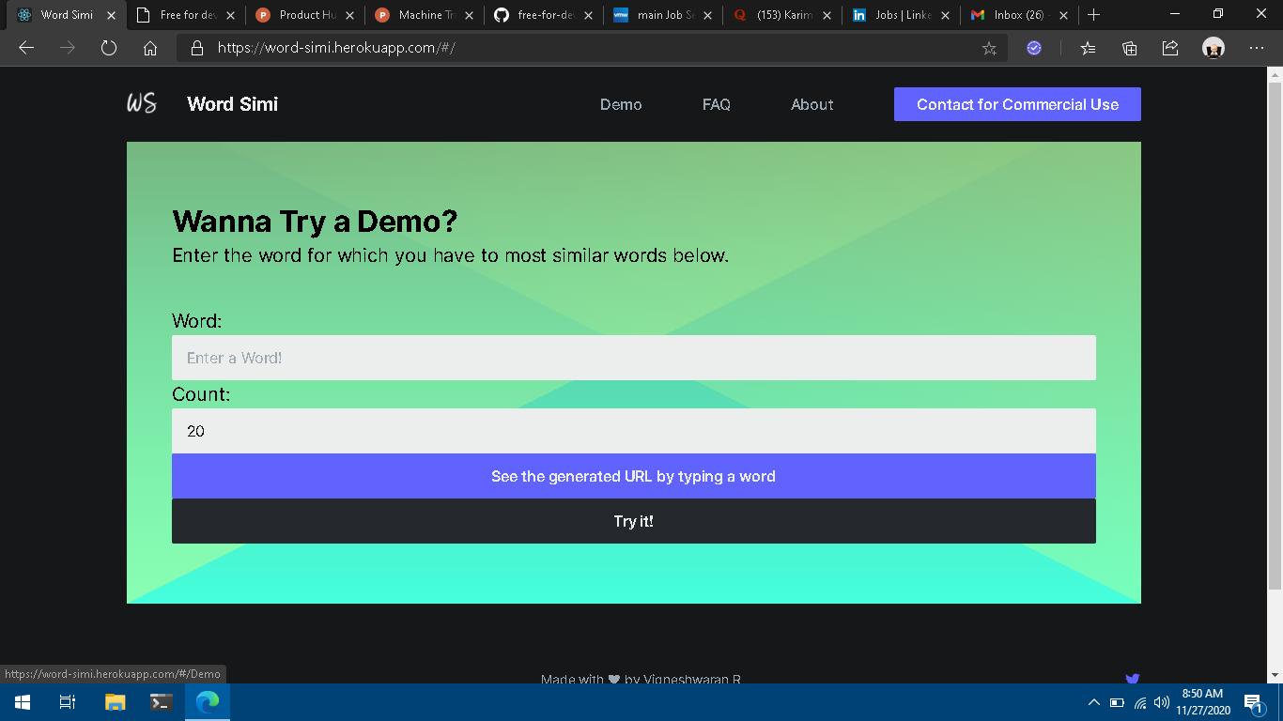Close the Free for dev tab
Image resolution: width=1283 pixels, height=721 pixels.
(230, 15)
